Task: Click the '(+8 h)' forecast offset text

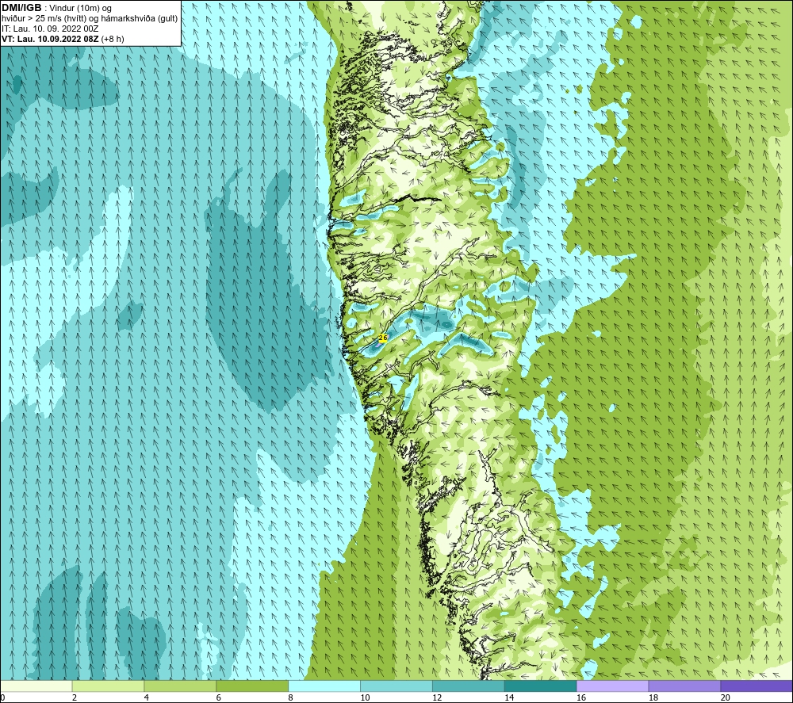Action: point(113,39)
